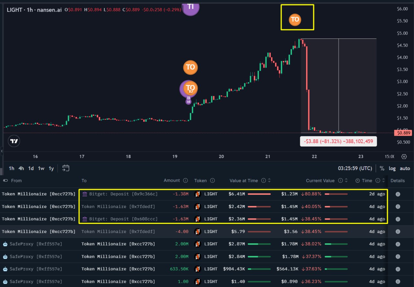Open the 03:25:59 (UTC) timezone menu
414x287 pixels.
355,168
